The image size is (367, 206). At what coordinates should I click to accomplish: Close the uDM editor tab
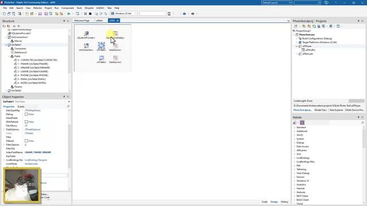point(118,21)
